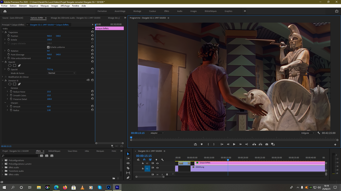341x191 pixels.
Task: Open the program monitor button editor plus
Action: 335,145
